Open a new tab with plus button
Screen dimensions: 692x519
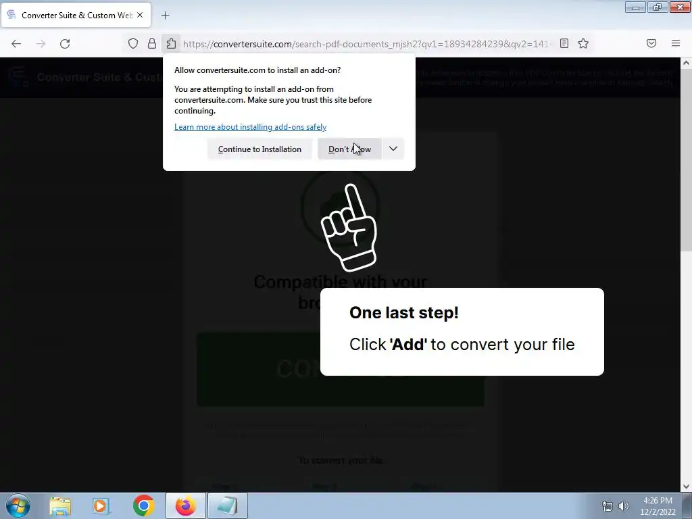coord(165,16)
